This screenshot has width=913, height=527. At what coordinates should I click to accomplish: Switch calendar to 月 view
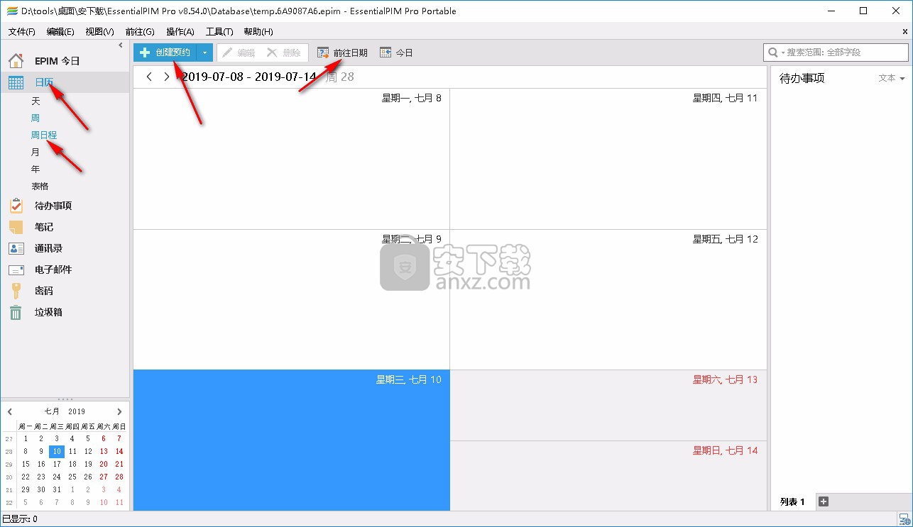click(35, 152)
